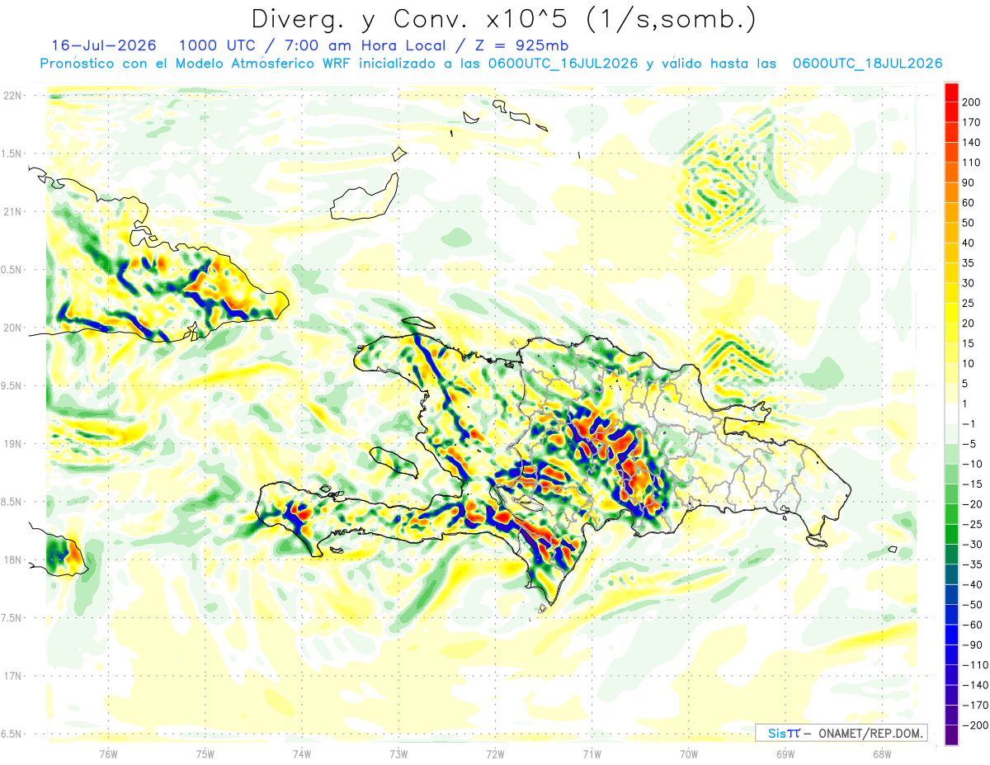Click the '22N' latitude label
This screenshot has height=765, width=990.
click(x=12, y=96)
